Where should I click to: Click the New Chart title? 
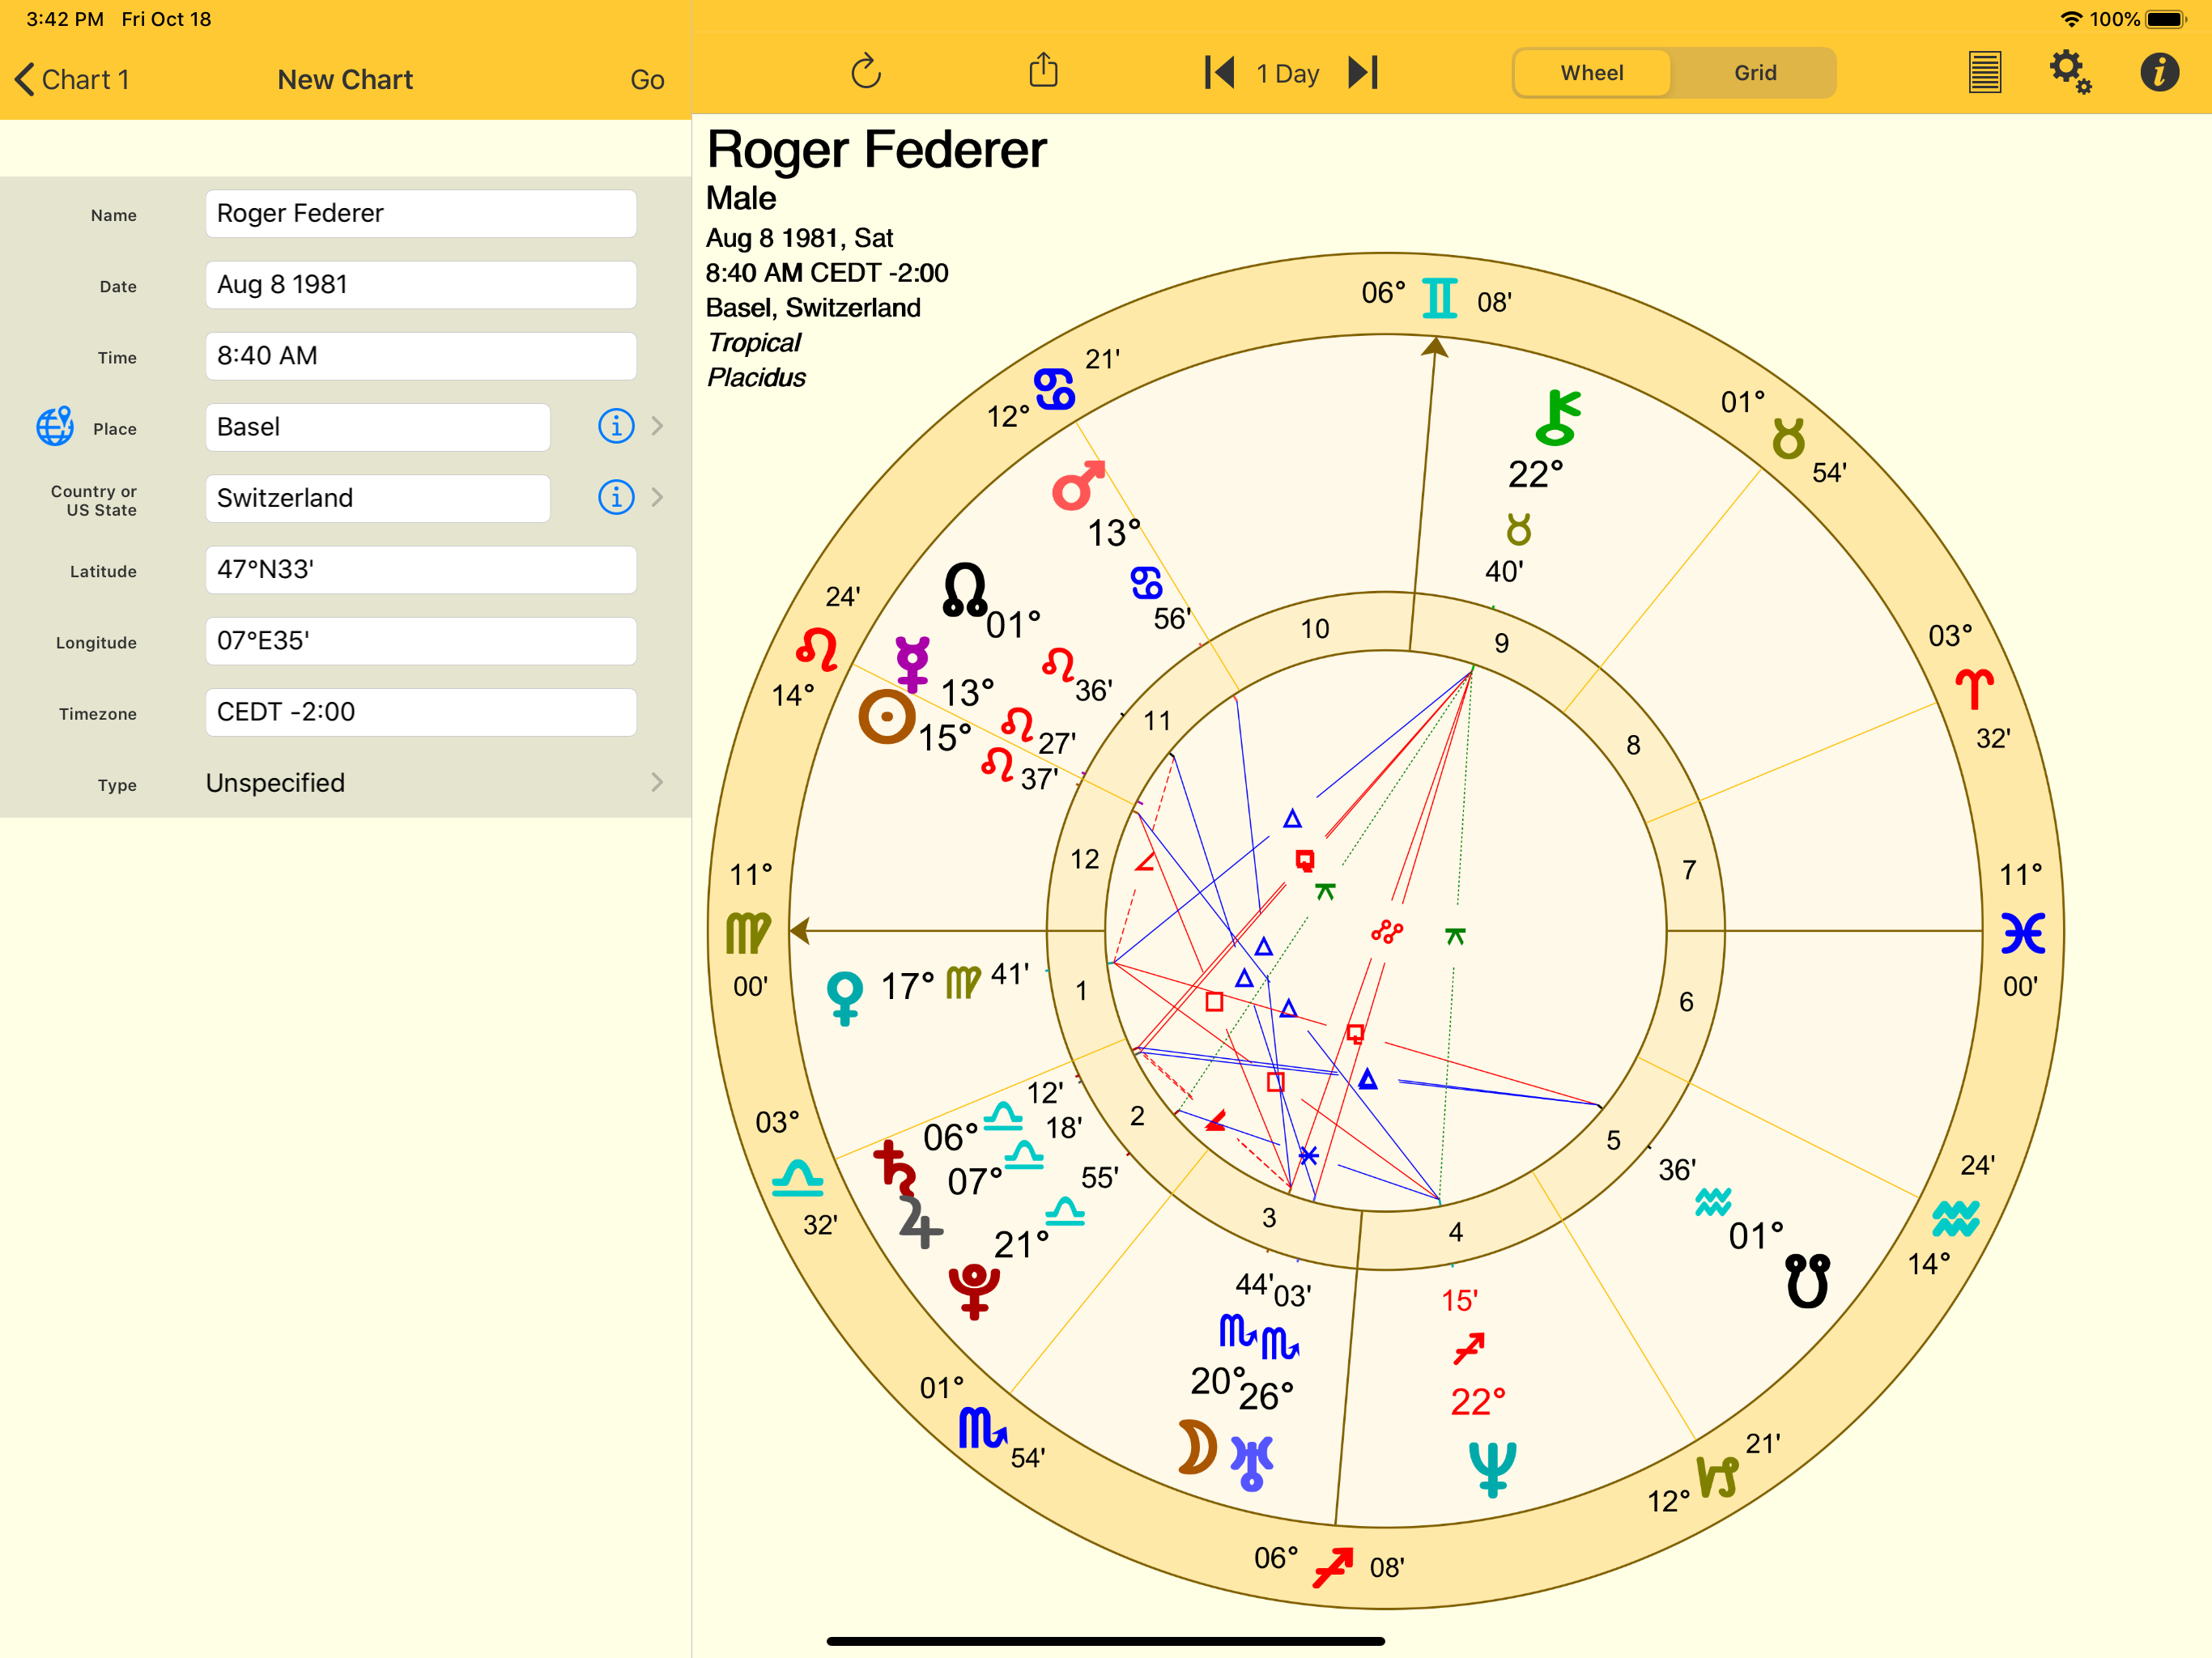(345, 79)
